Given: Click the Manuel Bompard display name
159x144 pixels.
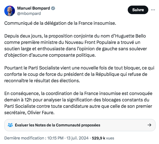Looking at the screenshot, I should pyautogui.click(x=34, y=8).
